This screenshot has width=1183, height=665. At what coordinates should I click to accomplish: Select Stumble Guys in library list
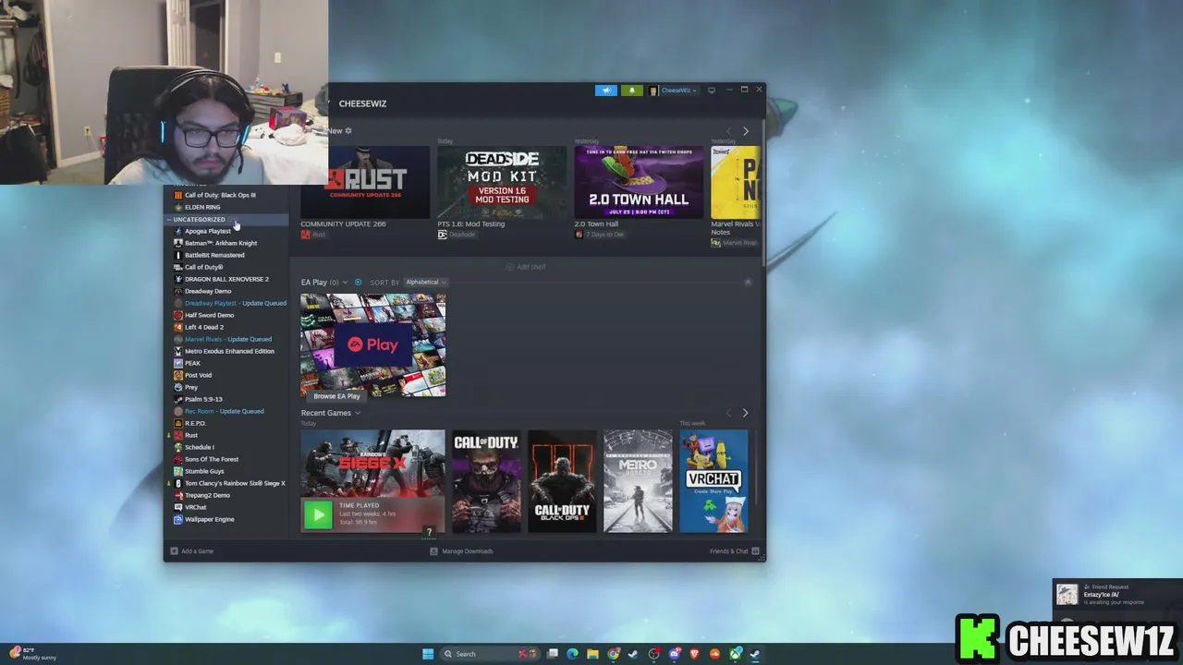click(204, 471)
